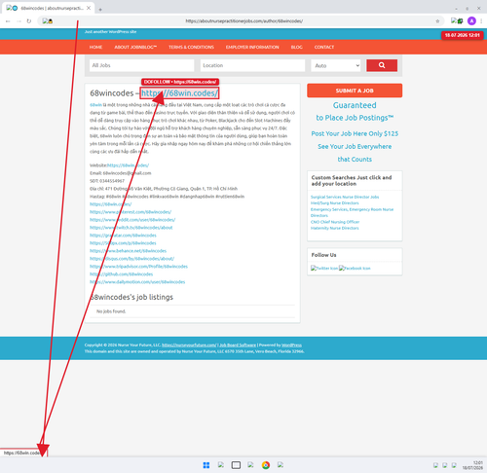Viewport: 487px width, 473px height.
Task: Open the tripadvisor.com Profile link
Action: click(138, 267)
